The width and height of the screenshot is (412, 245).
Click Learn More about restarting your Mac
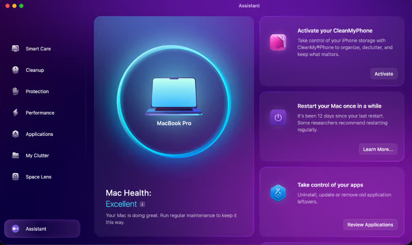click(x=378, y=149)
